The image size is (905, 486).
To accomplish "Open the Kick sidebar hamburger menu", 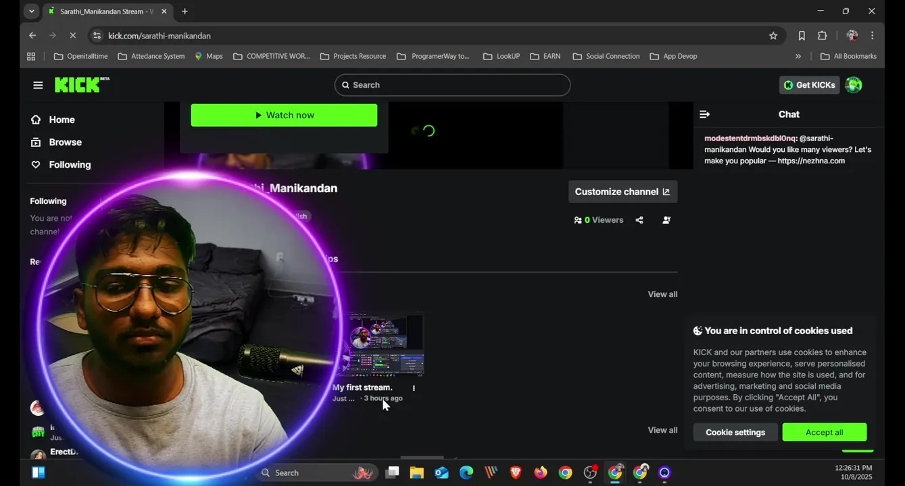I will click(x=38, y=85).
